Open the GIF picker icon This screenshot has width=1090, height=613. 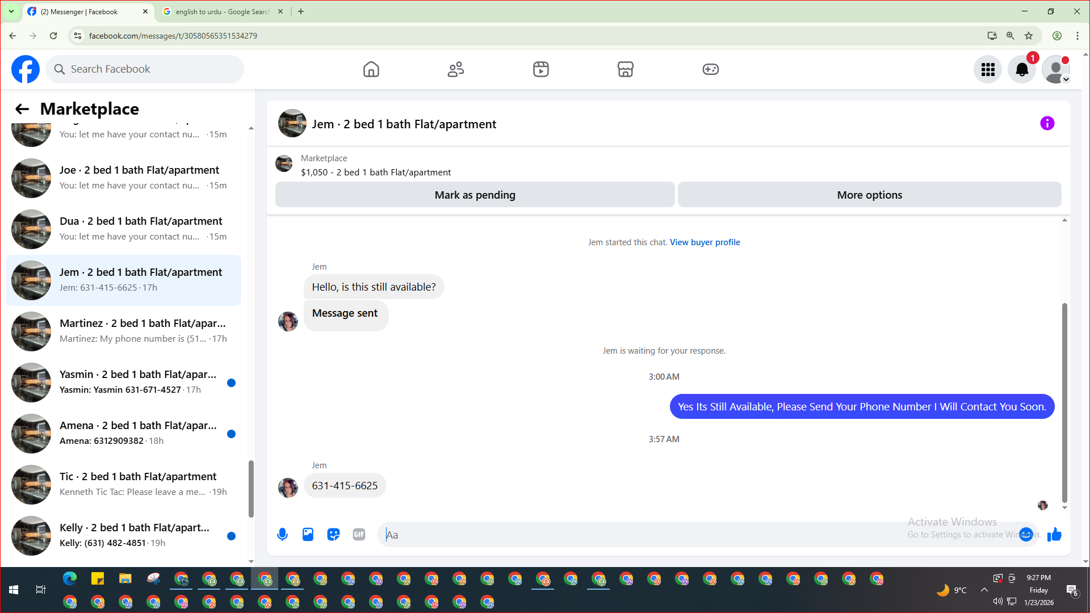359,534
